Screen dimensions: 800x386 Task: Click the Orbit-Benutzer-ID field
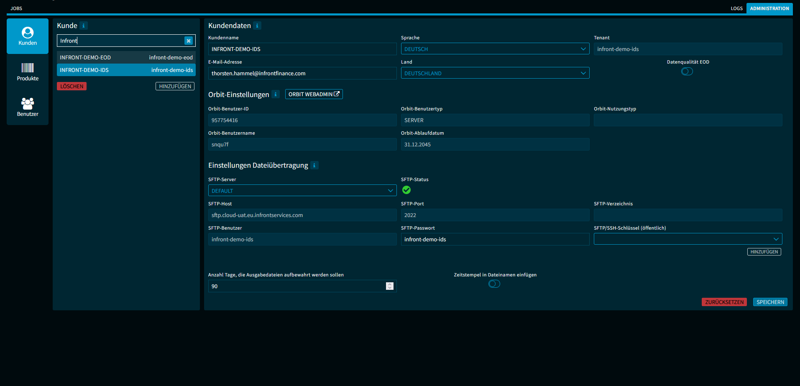coord(302,120)
